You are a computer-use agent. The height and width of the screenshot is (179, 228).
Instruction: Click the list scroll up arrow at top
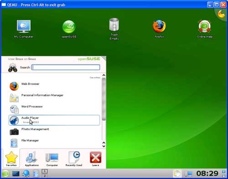coord(104,75)
